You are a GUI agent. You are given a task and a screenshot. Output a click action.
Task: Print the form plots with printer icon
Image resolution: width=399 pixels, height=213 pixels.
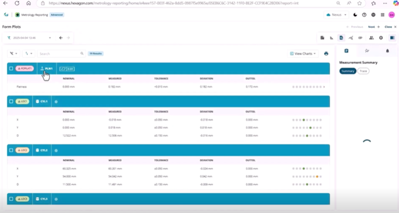tap(326, 53)
